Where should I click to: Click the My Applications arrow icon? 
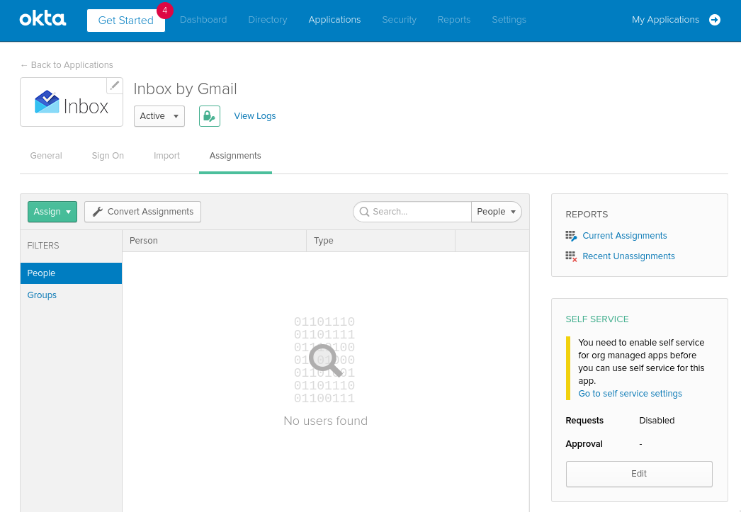coord(715,20)
